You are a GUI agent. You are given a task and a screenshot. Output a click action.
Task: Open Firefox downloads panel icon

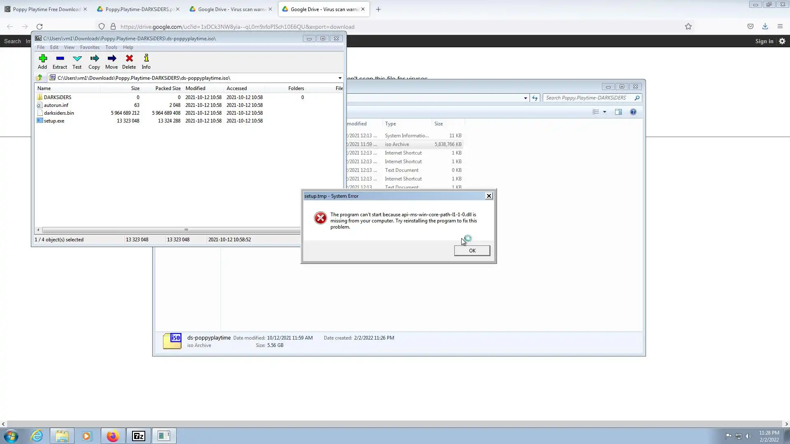coord(765,27)
